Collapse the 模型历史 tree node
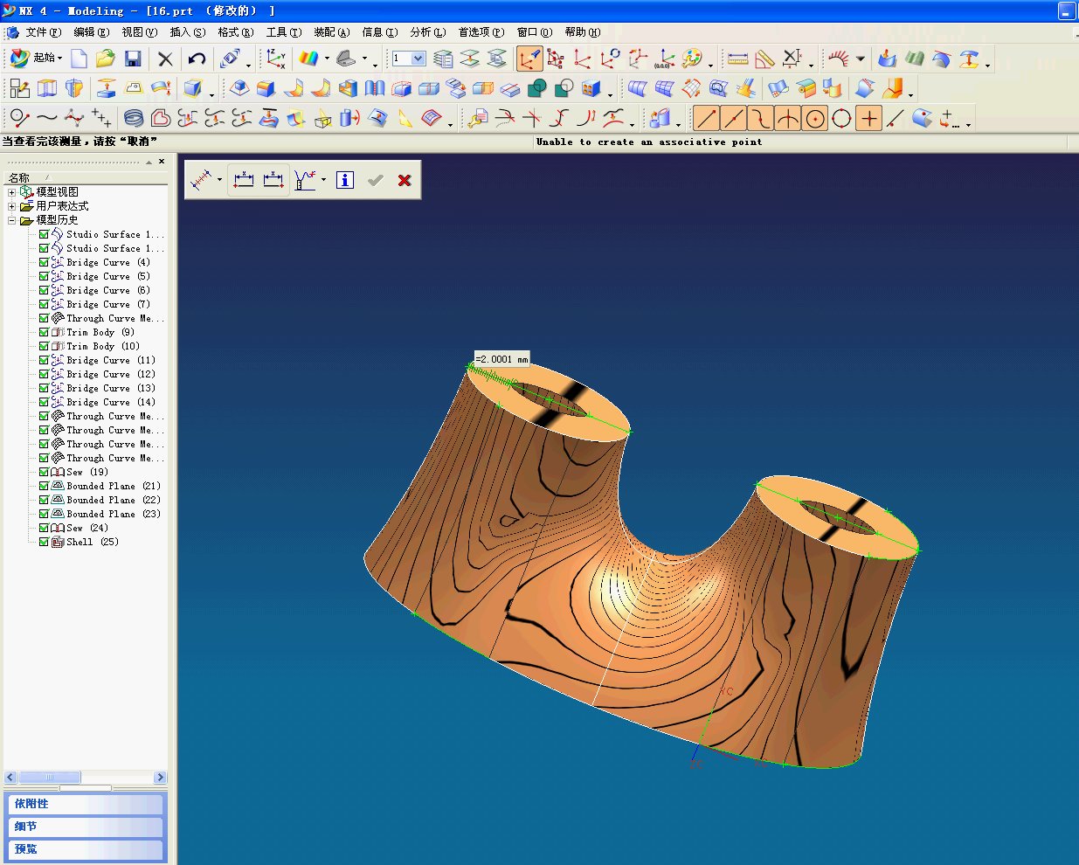 [x=12, y=220]
